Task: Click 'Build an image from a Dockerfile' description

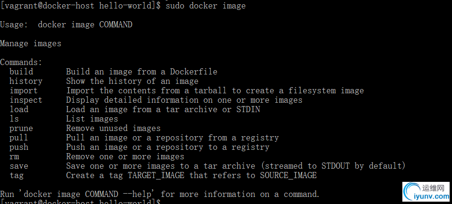Action: pyautogui.click(x=141, y=72)
